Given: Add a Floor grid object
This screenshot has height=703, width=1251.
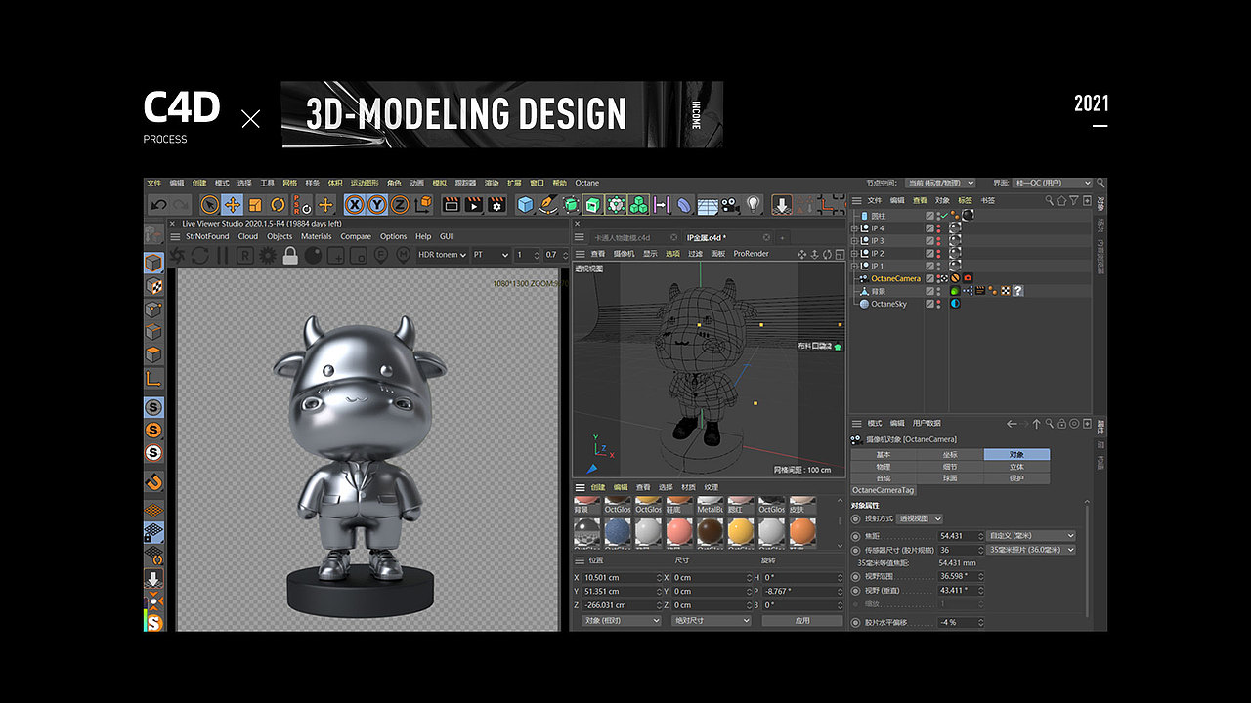Looking at the screenshot, I should [x=708, y=205].
